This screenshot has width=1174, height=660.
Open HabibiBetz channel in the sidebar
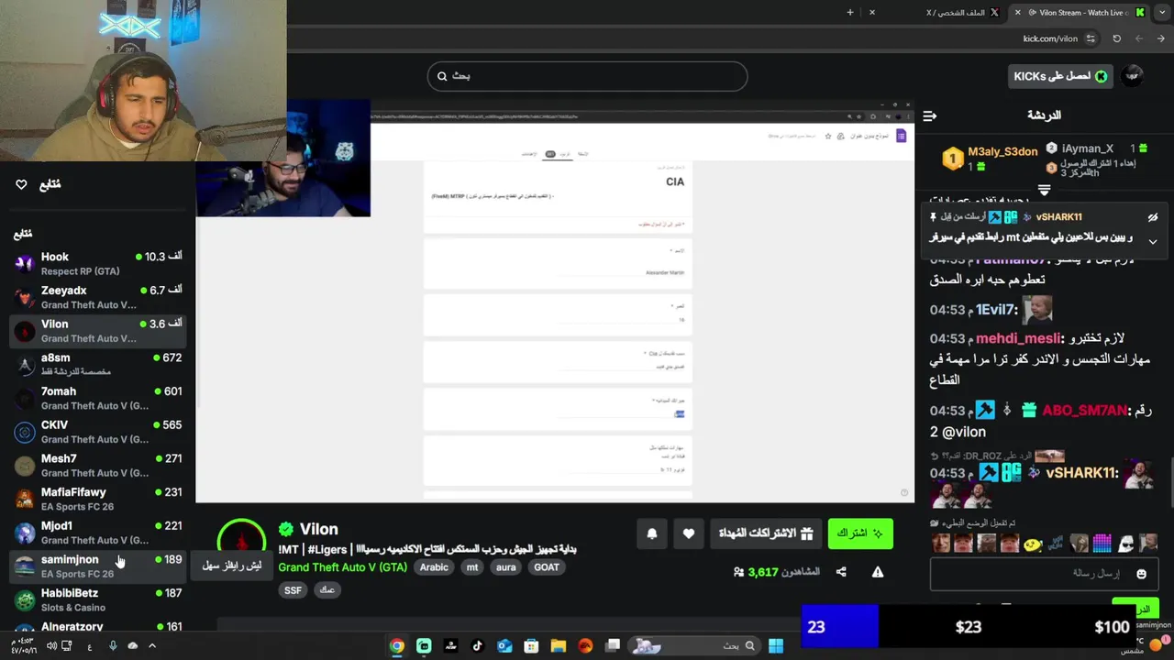(x=97, y=599)
